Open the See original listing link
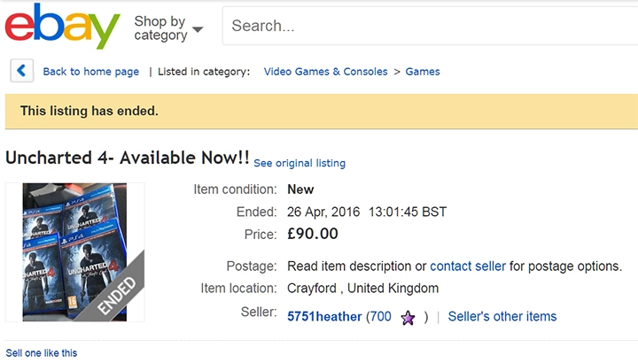This screenshot has width=638, height=363. (x=300, y=164)
